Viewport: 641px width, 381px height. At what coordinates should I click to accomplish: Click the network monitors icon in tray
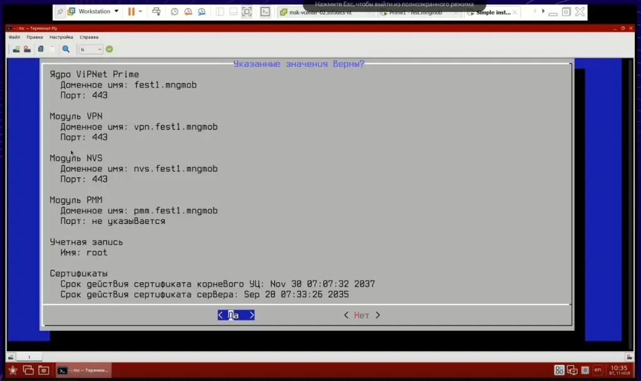click(572, 370)
